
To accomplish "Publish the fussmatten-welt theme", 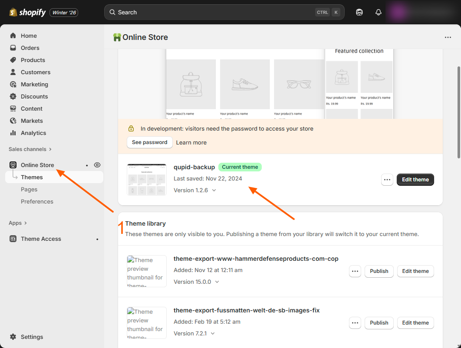I will [x=379, y=323].
